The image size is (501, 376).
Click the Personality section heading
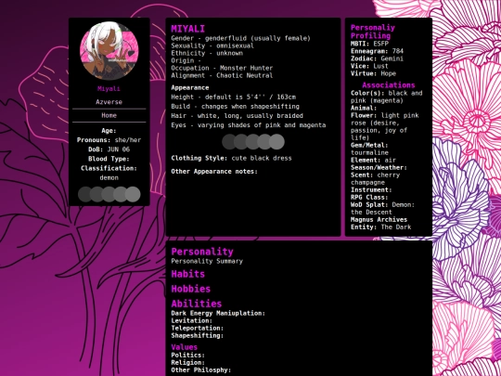tap(202, 252)
